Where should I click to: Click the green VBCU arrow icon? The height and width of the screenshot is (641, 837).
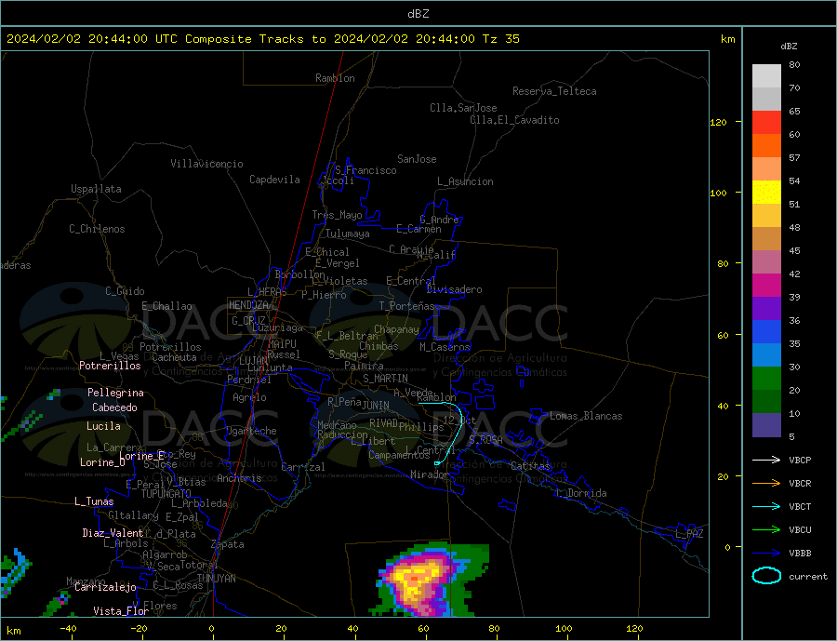[766, 530]
